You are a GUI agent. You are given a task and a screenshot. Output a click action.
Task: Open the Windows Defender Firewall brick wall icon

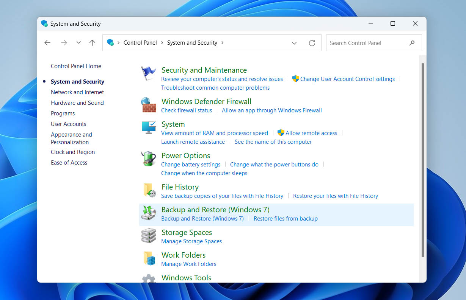[x=148, y=105]
